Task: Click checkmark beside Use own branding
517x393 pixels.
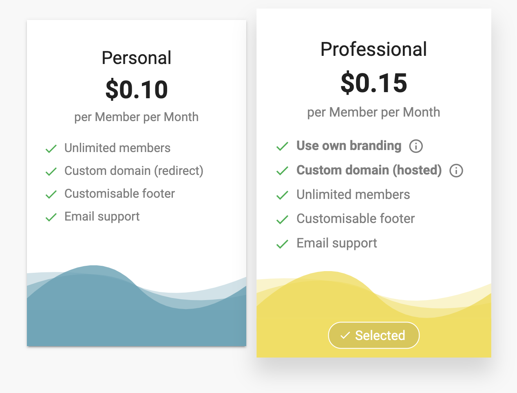Action: pyautogui.click(x=282, y=146)
